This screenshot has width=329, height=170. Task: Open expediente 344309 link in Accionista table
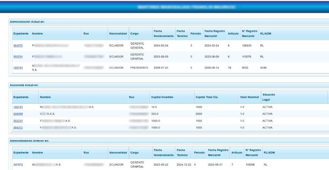coord(18,114)
